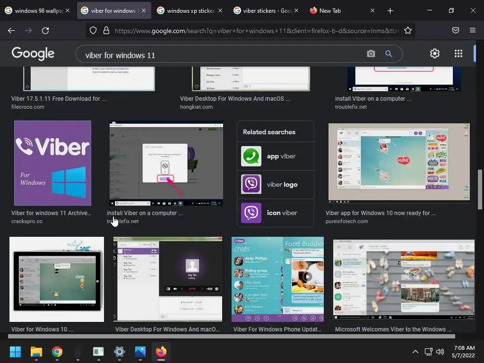484x363 pixels.
Task: Open the Save to Pocket icon
Action: click(455, 30)
